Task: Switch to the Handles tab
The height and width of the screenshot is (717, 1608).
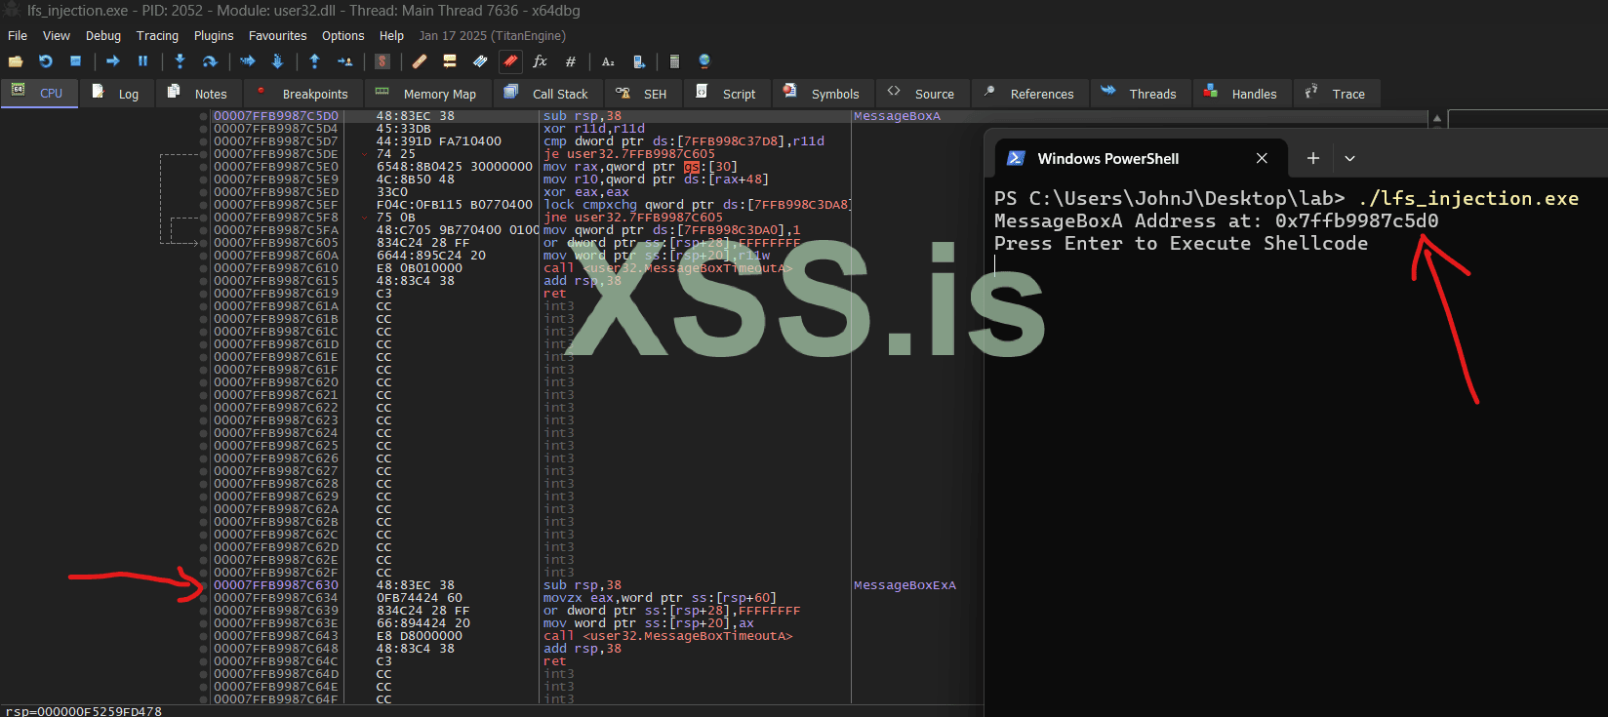Action: (1242, 94)
